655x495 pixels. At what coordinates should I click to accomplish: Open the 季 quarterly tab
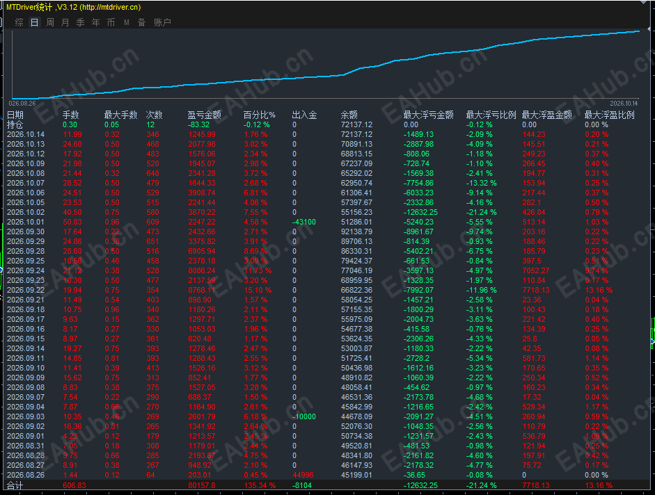pos(81,22)
